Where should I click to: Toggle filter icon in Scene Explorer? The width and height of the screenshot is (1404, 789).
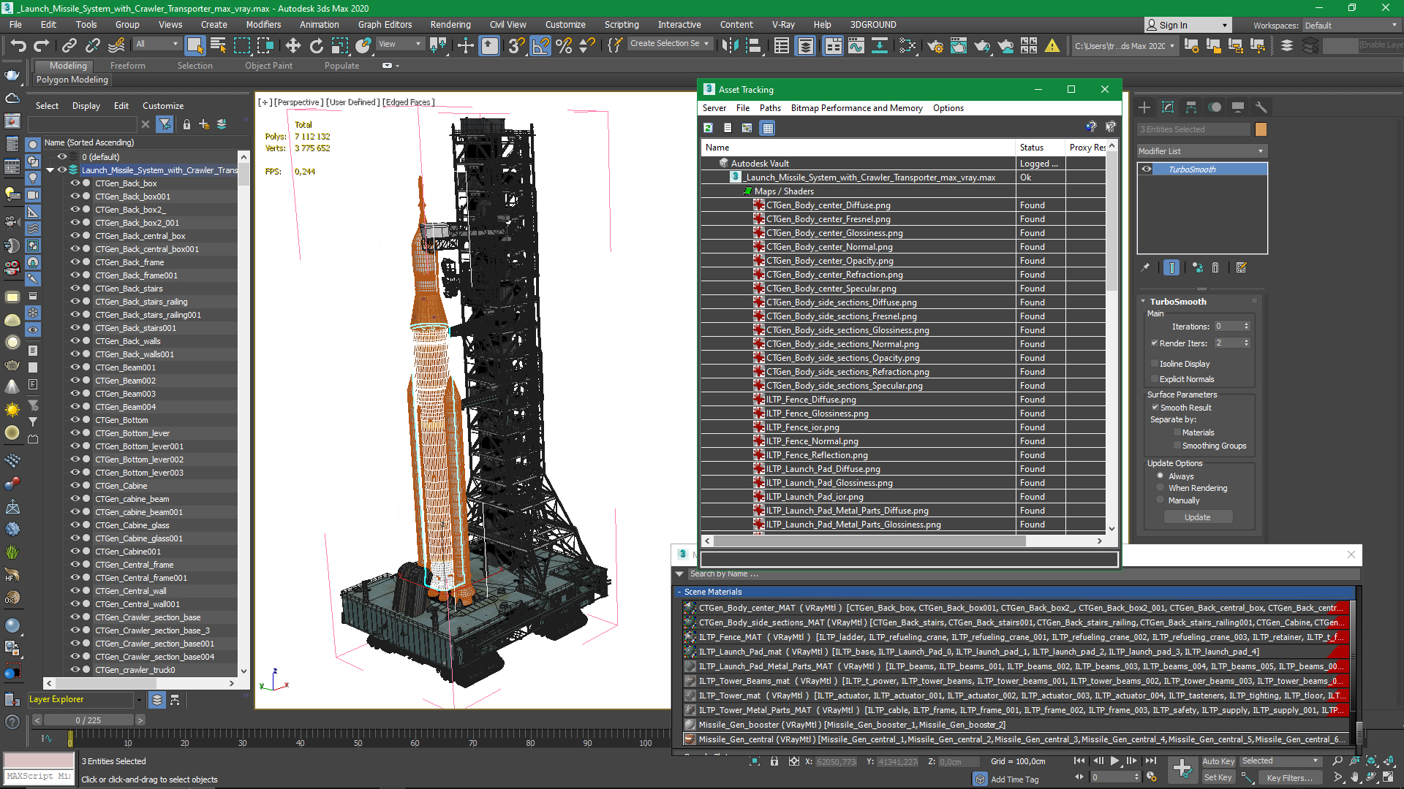[x=165, y=124]
